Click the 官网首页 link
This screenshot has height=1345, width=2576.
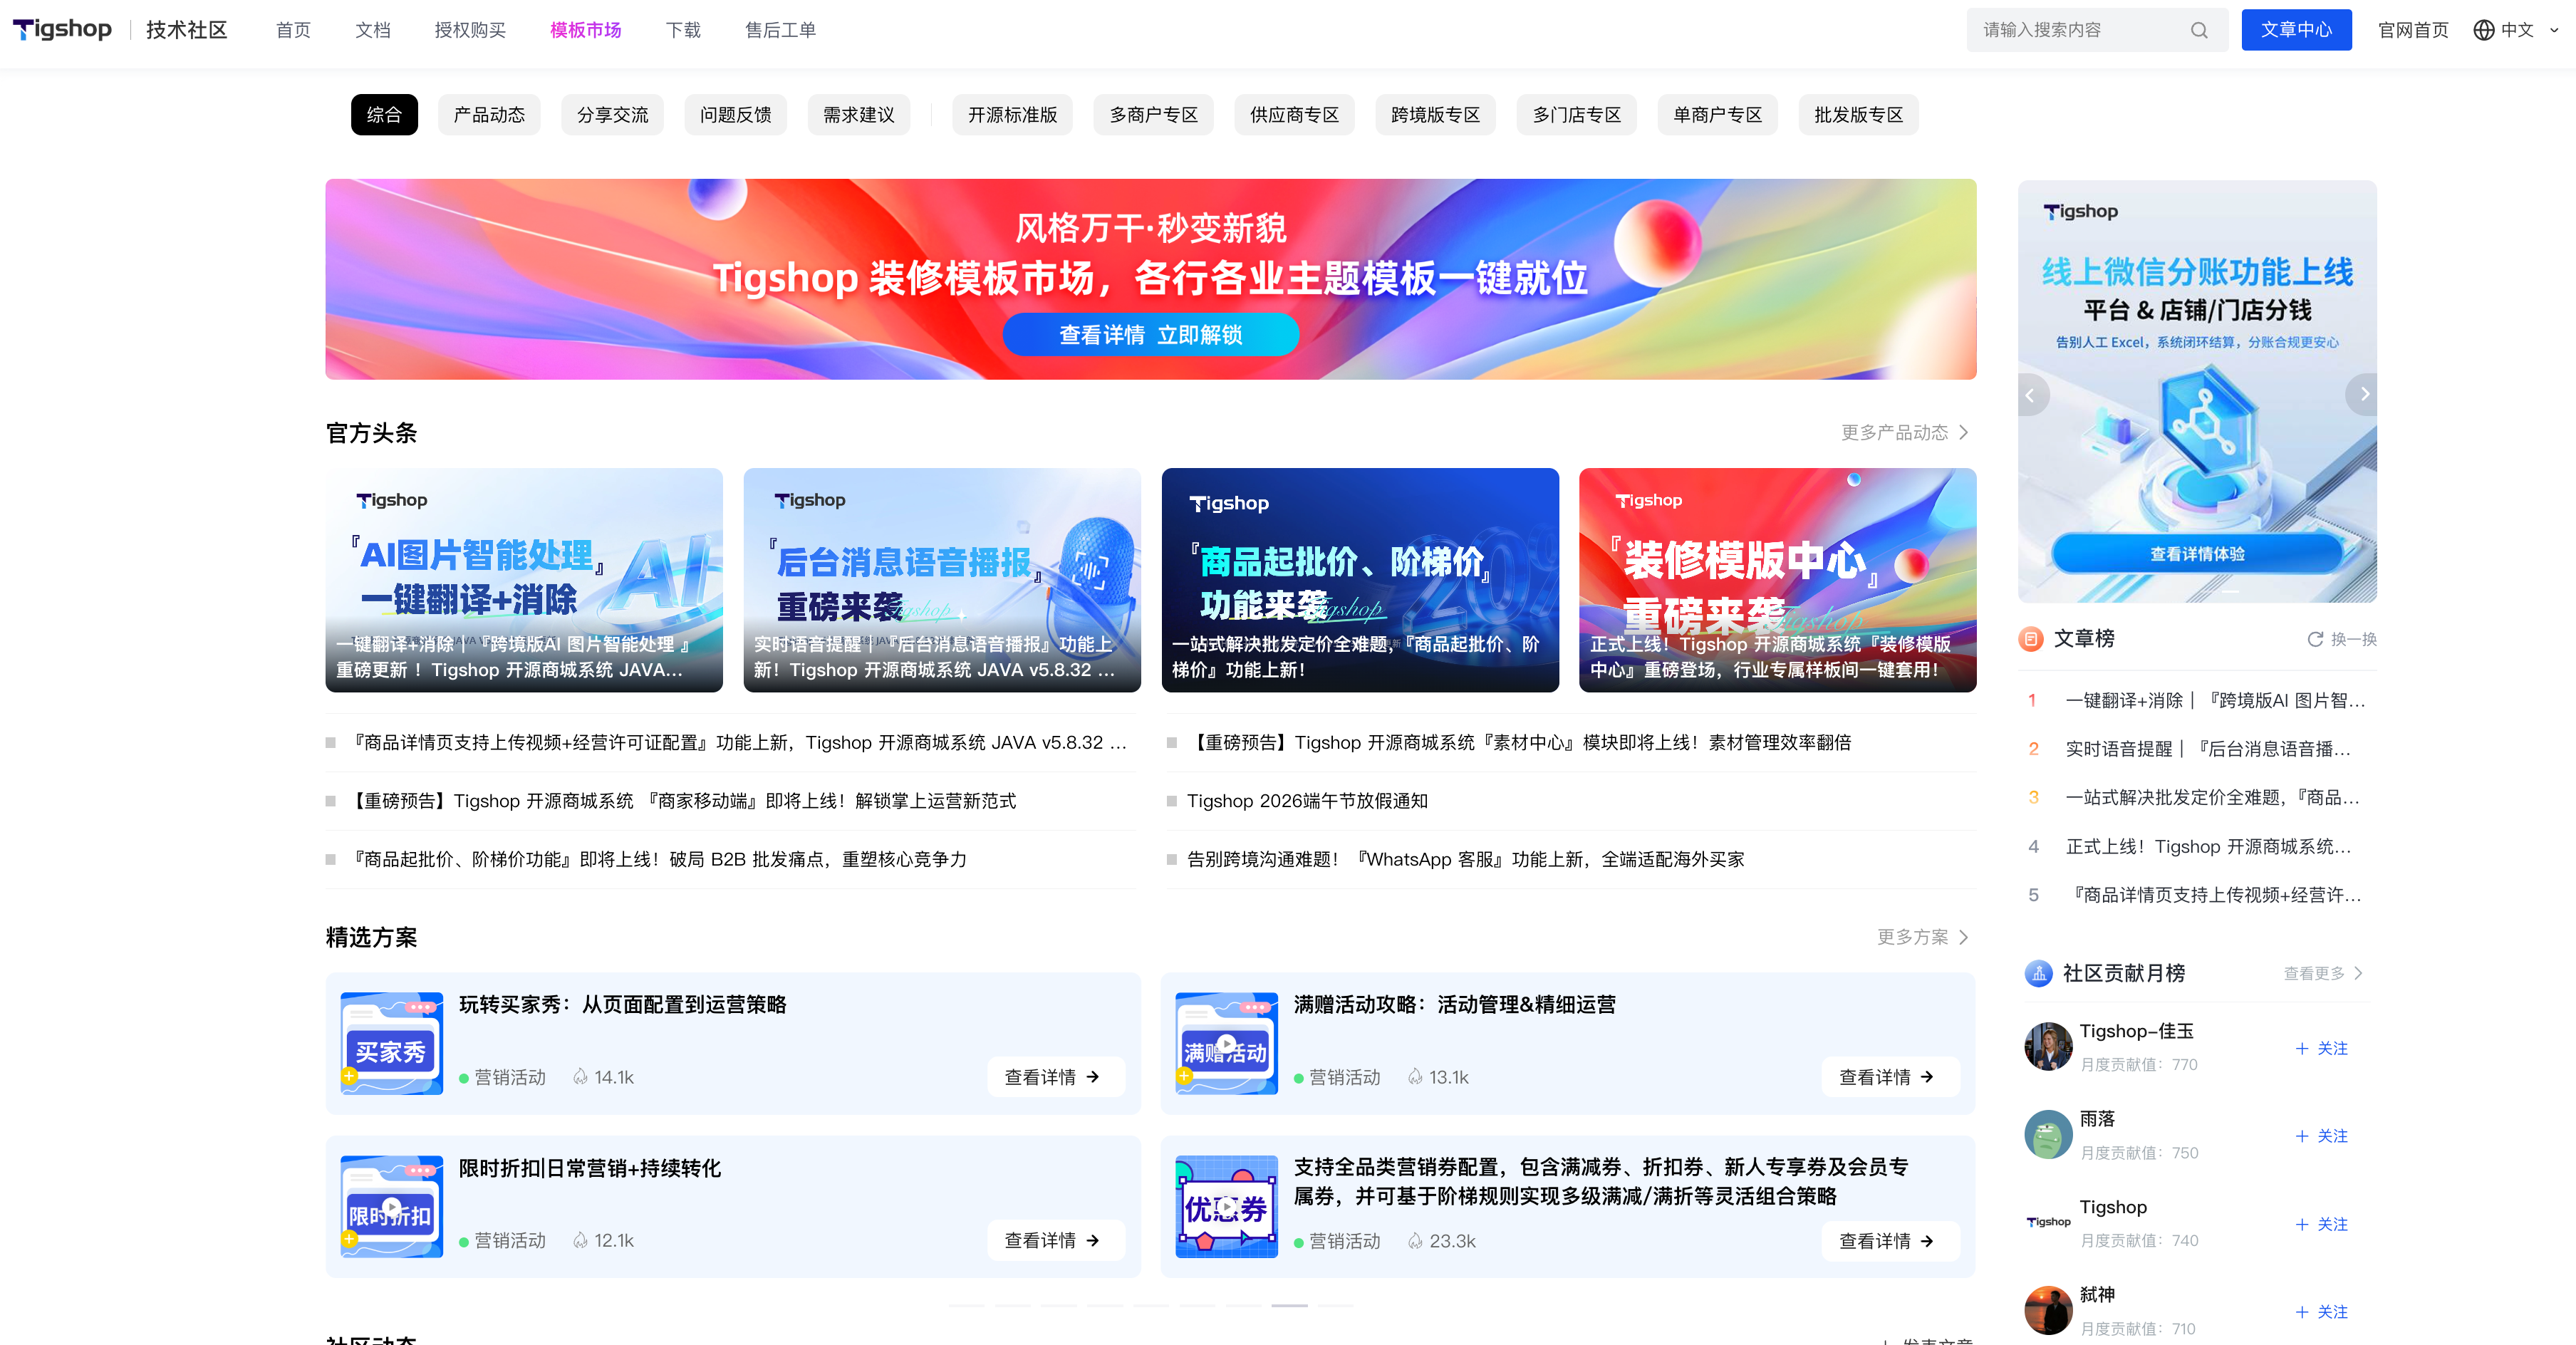pyautogui.click(x=2413, y=30)
